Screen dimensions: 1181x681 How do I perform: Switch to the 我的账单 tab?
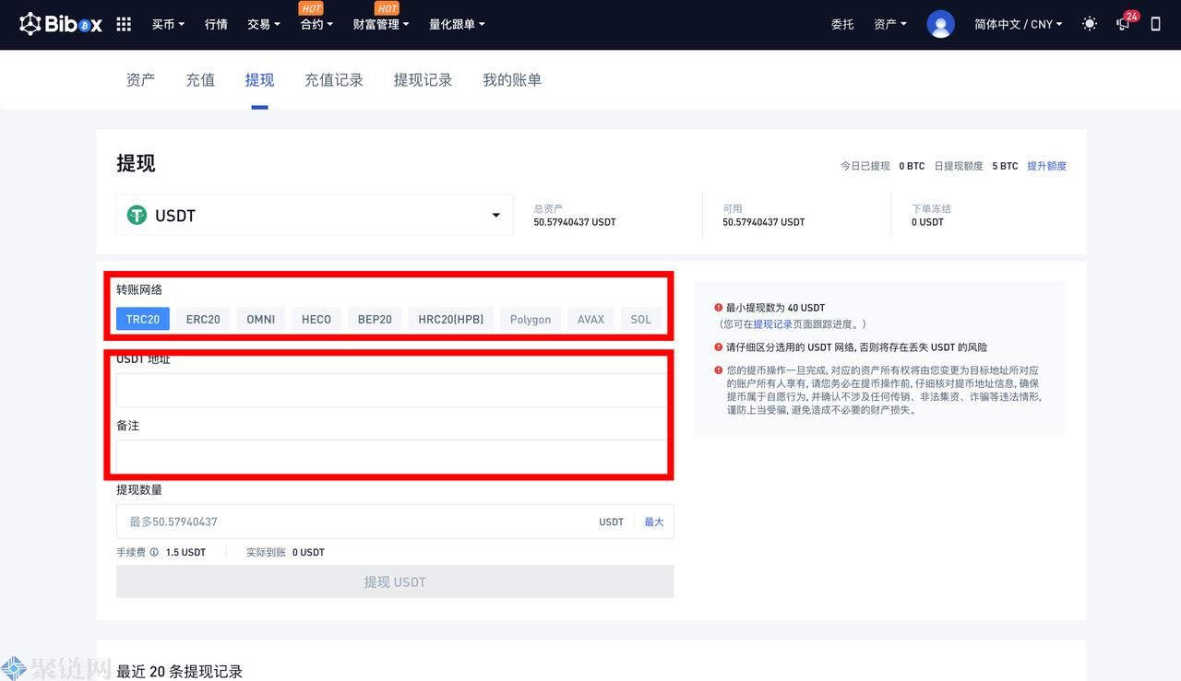click(x=512, y=80)
